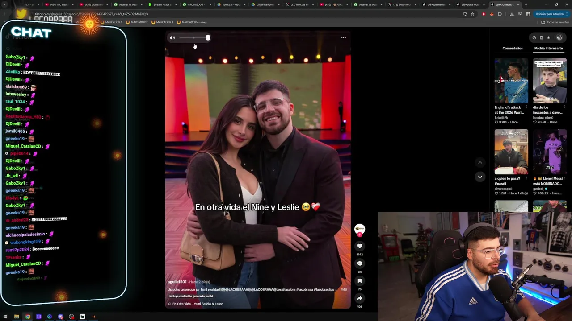
Task: Click the chat username elchacalpaladesimio
Action: pos(25,235)
